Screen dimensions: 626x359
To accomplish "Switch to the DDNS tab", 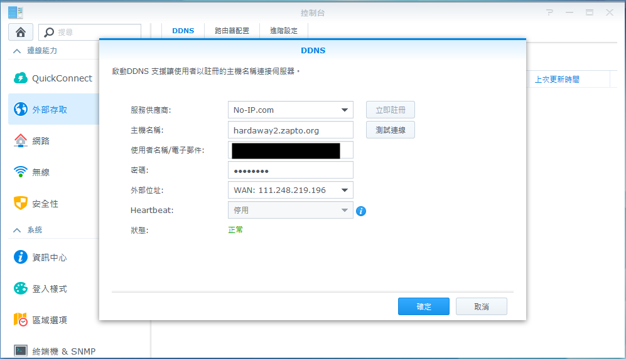I will (183, 31).
